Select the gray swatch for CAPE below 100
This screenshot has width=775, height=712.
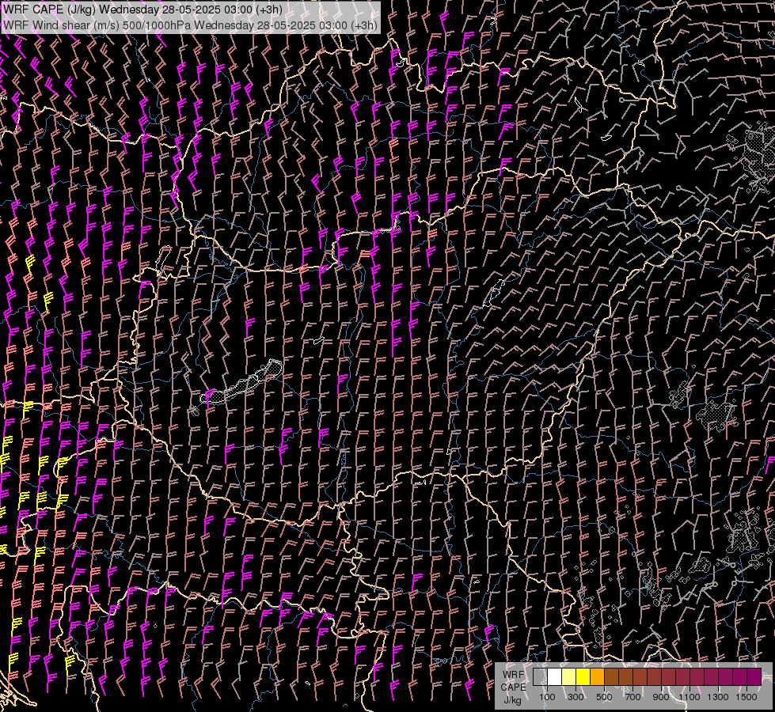pyautogui.click(x=540, y=676)
